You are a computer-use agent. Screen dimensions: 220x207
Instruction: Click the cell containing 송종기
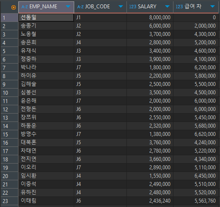46,26
